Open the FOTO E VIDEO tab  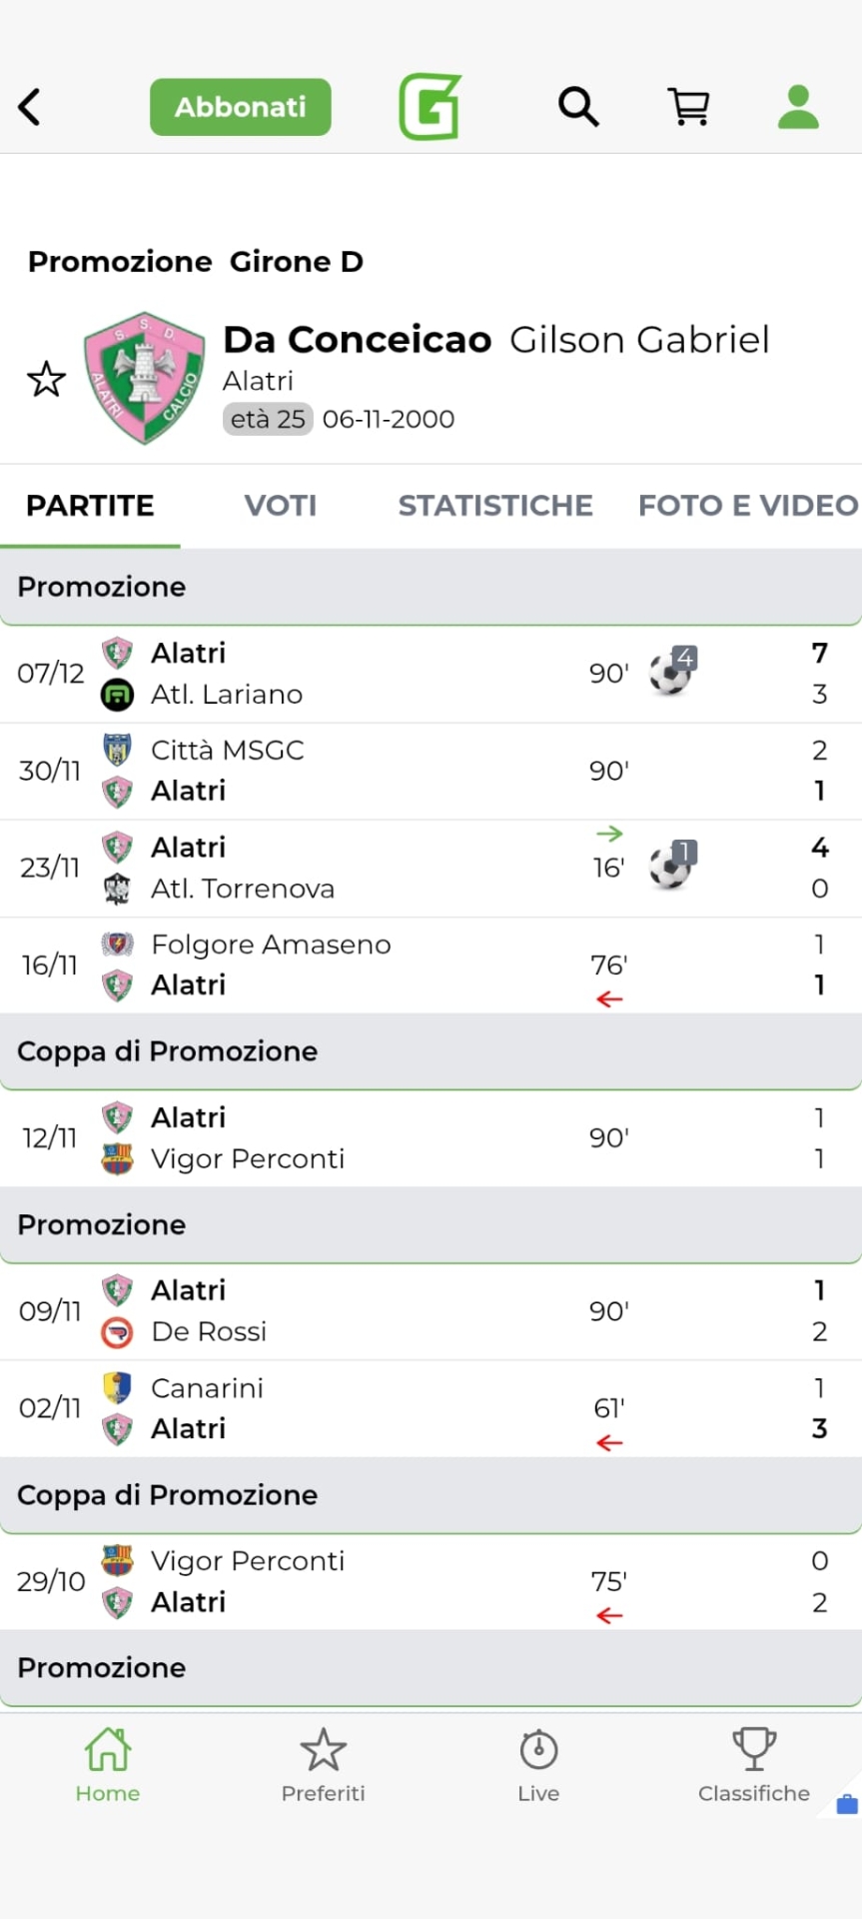coord(747,506)
